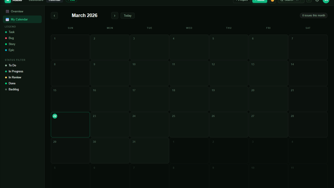This screenshot has width=334, height=188.
Task: Click the orange theme icon in the top bar
Action: [x=272, y=1]
